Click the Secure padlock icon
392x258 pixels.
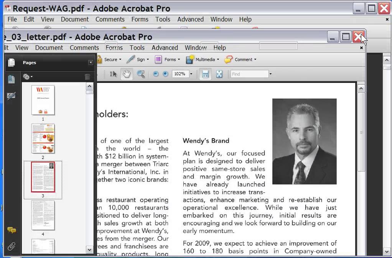(x=99, y=60)
